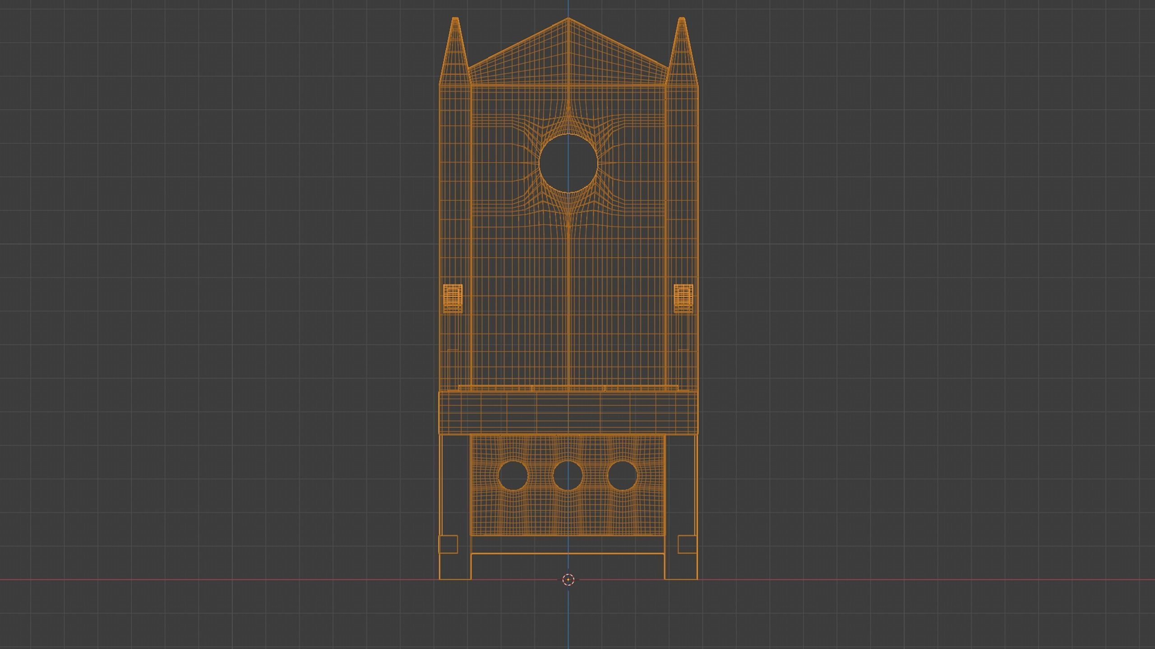Select the small bracket on the right pillar
1155x649 pixels.
(x=684, y=298)
